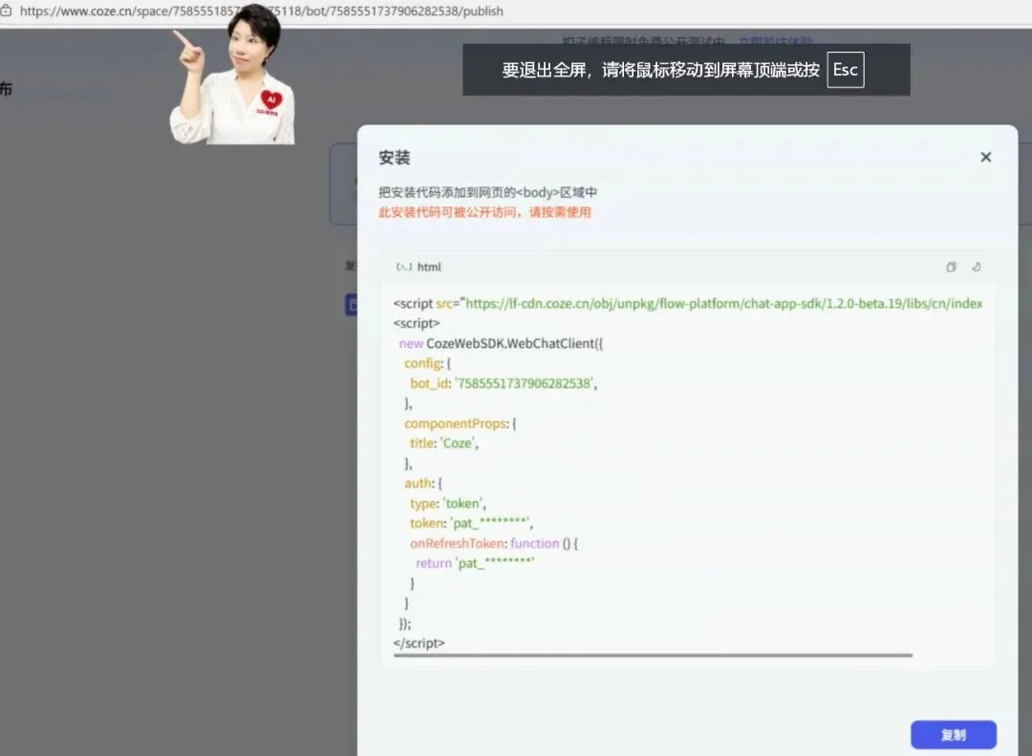This screenshot has height=756, width=1032.
Task: Click the title value 'Coze' in code
Action: [x=458, y=443]
